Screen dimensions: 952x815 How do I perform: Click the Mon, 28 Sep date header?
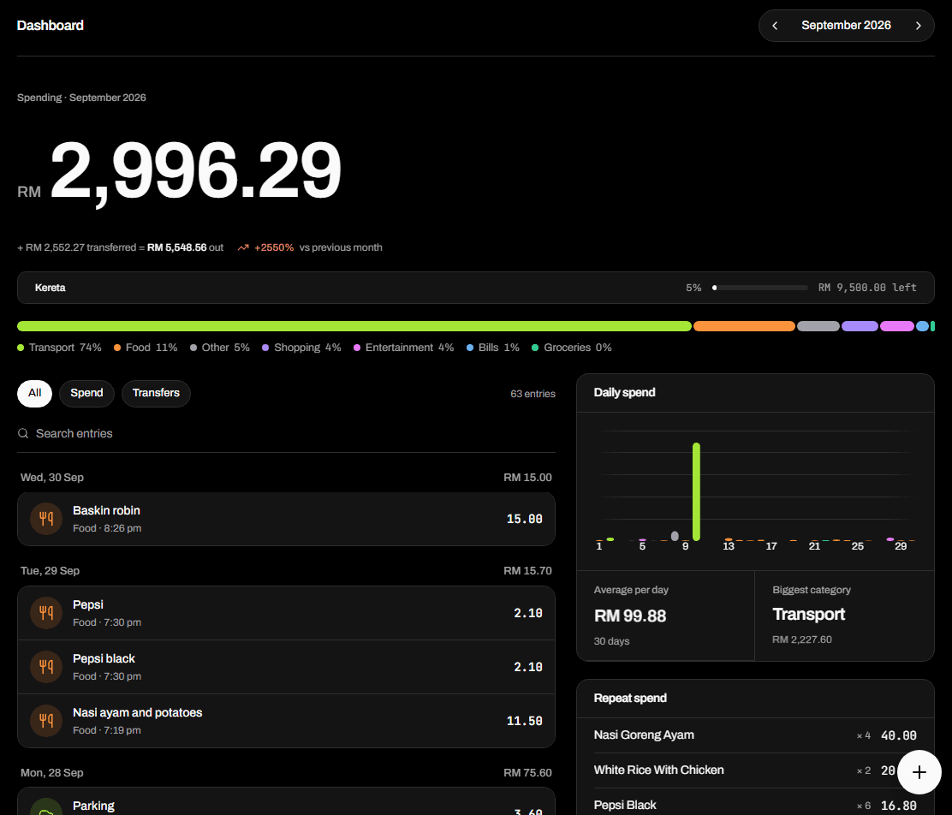tap(52, 773)
